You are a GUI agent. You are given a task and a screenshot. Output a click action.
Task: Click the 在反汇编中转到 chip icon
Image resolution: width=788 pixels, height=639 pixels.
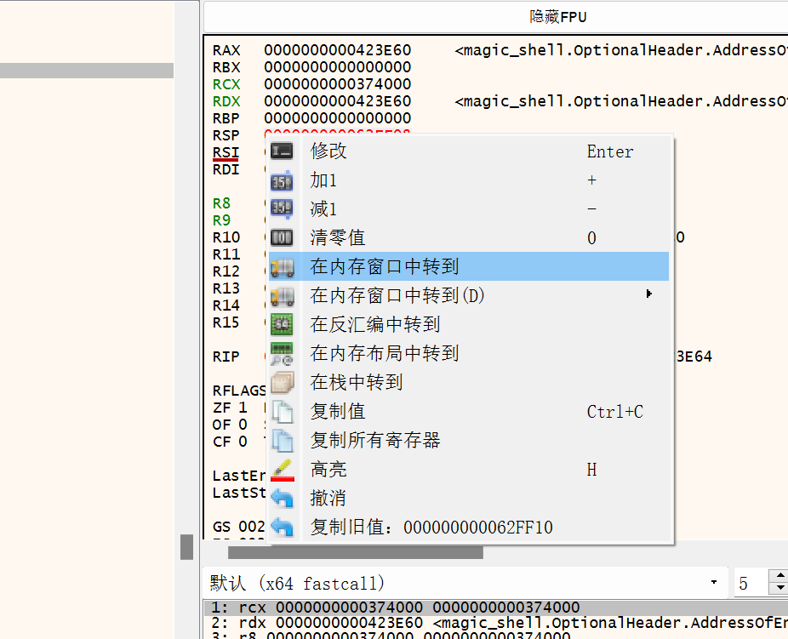click(282, 324)
